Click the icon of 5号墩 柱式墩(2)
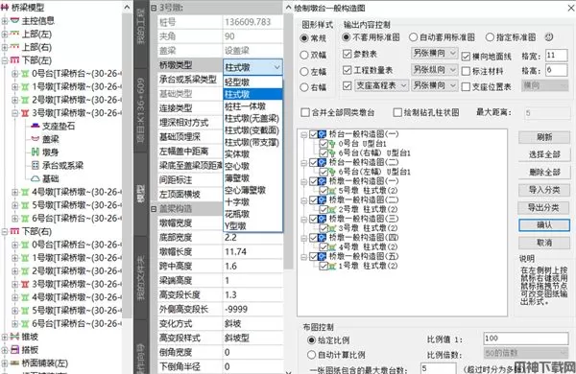Viewport: 576px width, 374px height. tap(332, 191)
